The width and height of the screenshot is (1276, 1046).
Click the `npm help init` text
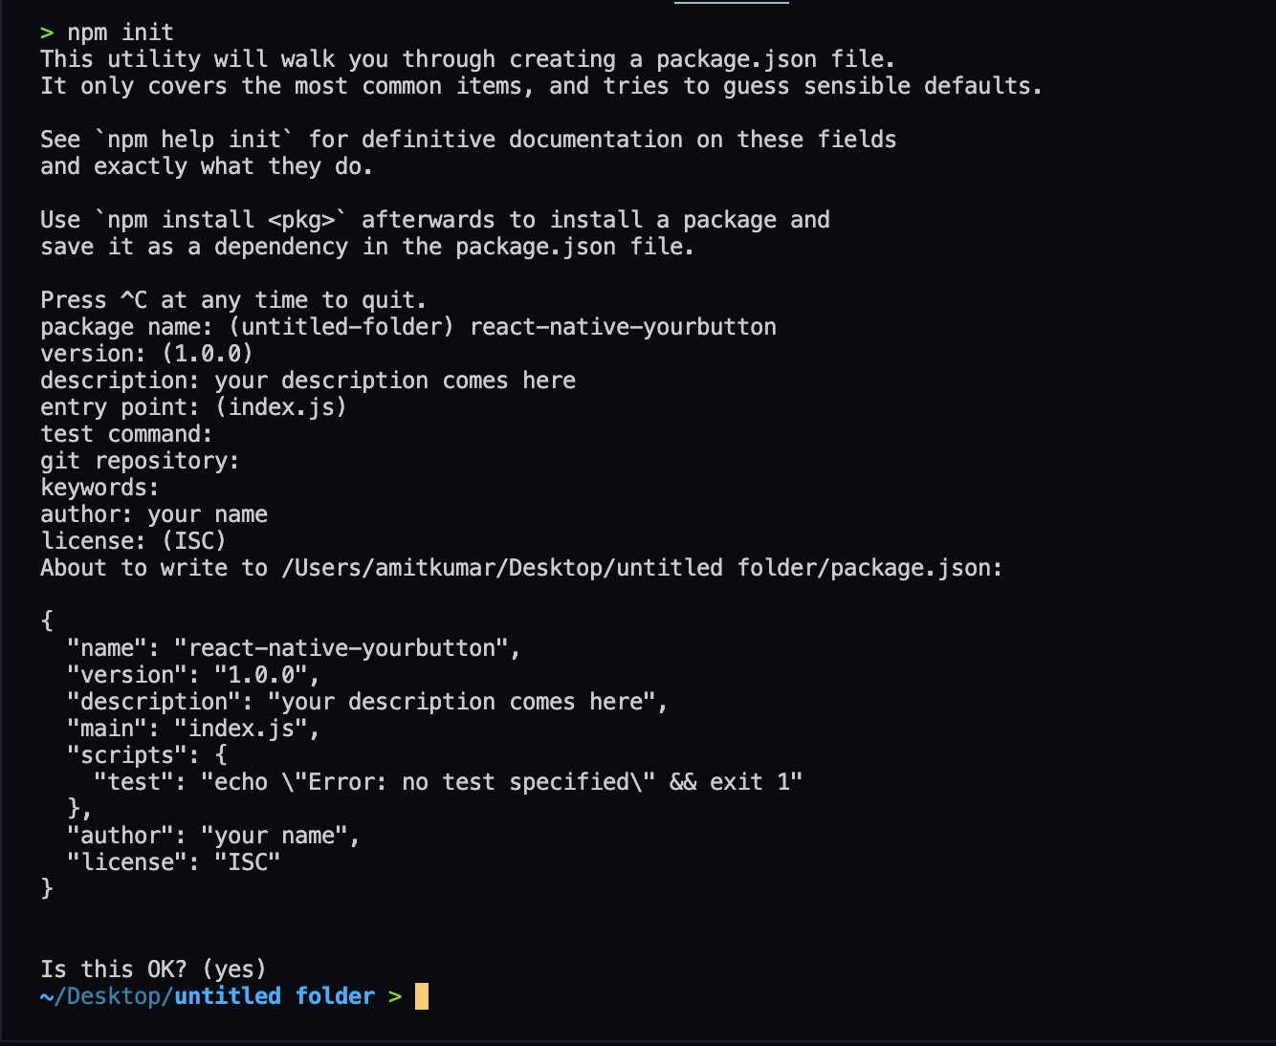[193, 140]
